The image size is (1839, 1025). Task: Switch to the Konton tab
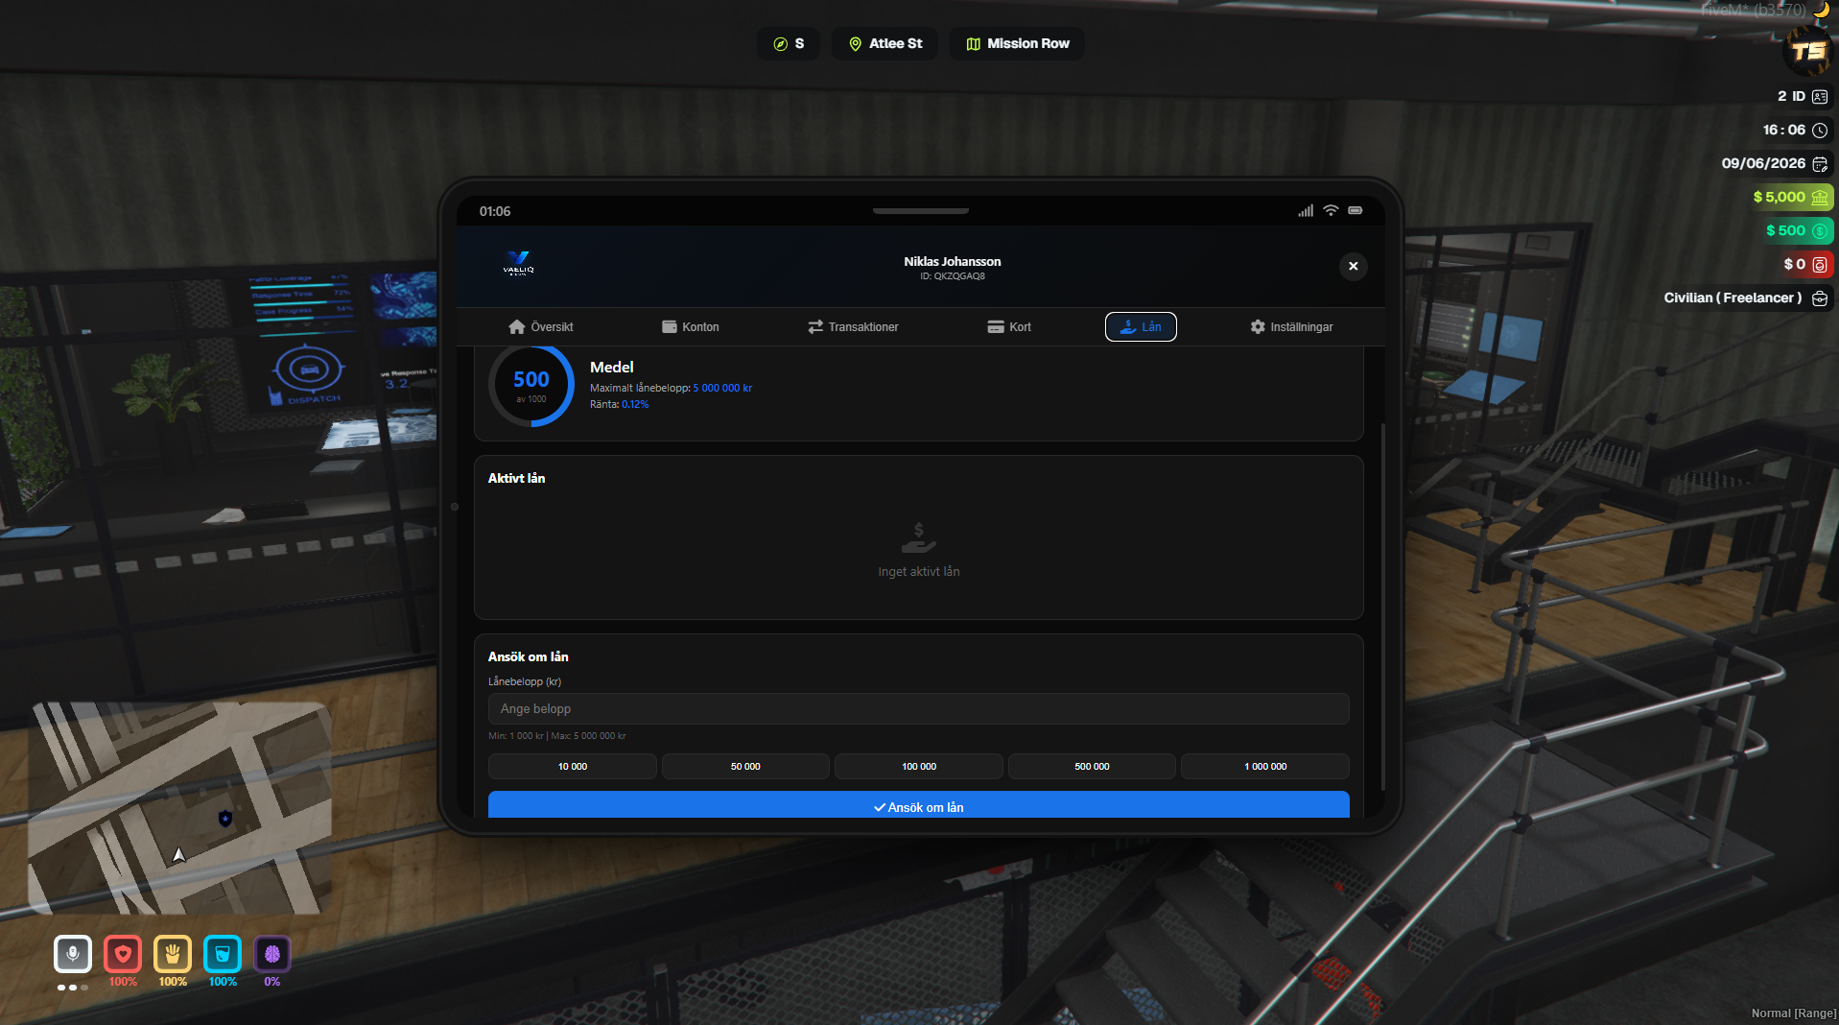click(x=691, y=327)
